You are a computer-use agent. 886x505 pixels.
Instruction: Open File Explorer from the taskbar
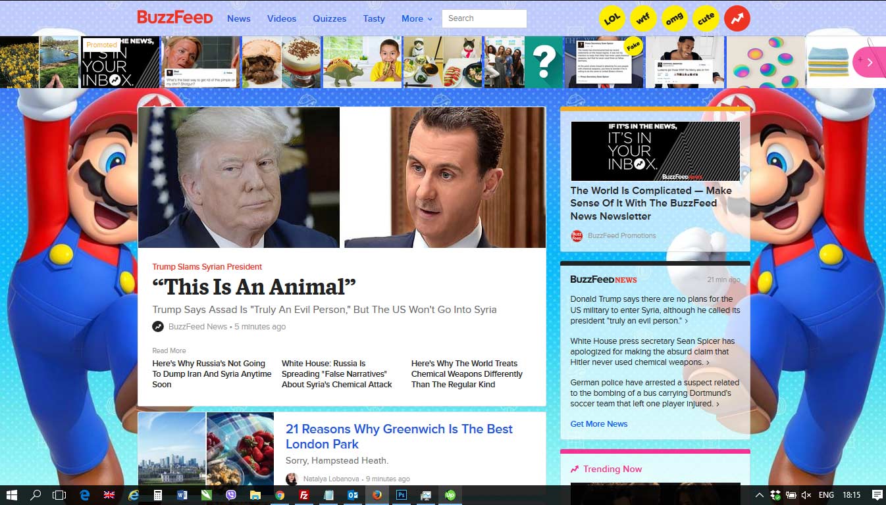[x=255, y=495]
